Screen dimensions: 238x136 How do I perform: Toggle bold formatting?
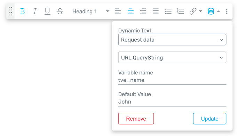pos(22,11)
